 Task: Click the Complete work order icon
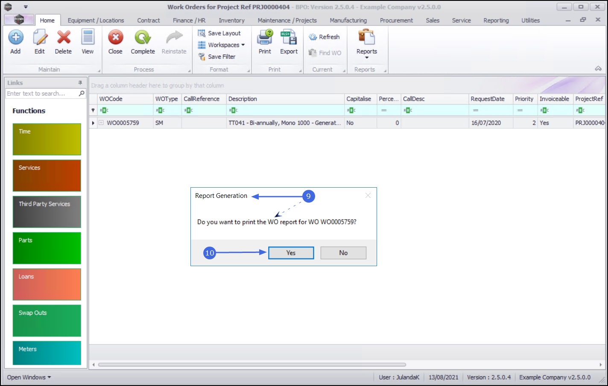tap(143, 38)
